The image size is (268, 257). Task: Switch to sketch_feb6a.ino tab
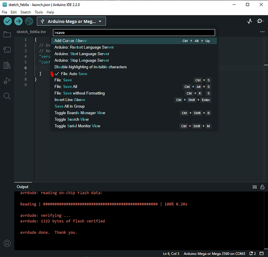pyautogui.click(x=31, y=32)
